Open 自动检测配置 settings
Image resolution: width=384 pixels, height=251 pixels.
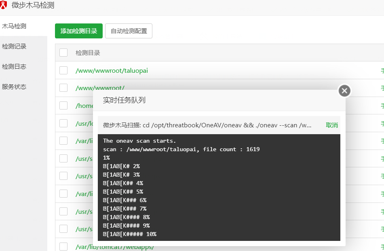[x=129, y=31]
